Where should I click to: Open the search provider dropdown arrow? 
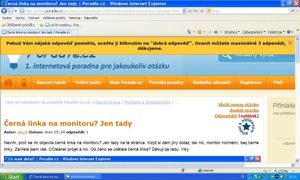tap(297, 11)
